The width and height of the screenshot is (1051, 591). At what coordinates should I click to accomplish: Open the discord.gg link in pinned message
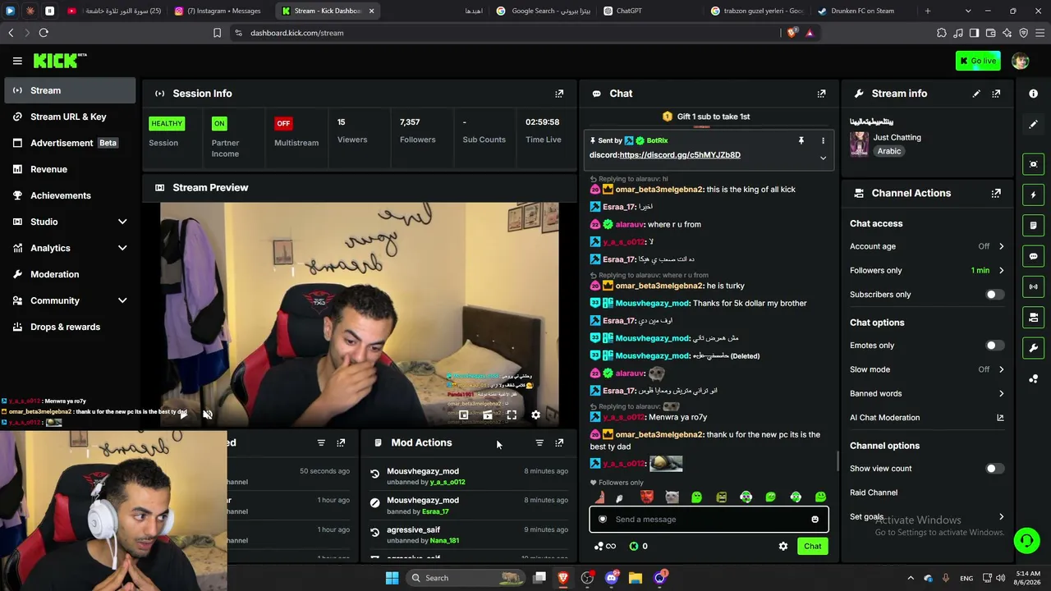680,155
